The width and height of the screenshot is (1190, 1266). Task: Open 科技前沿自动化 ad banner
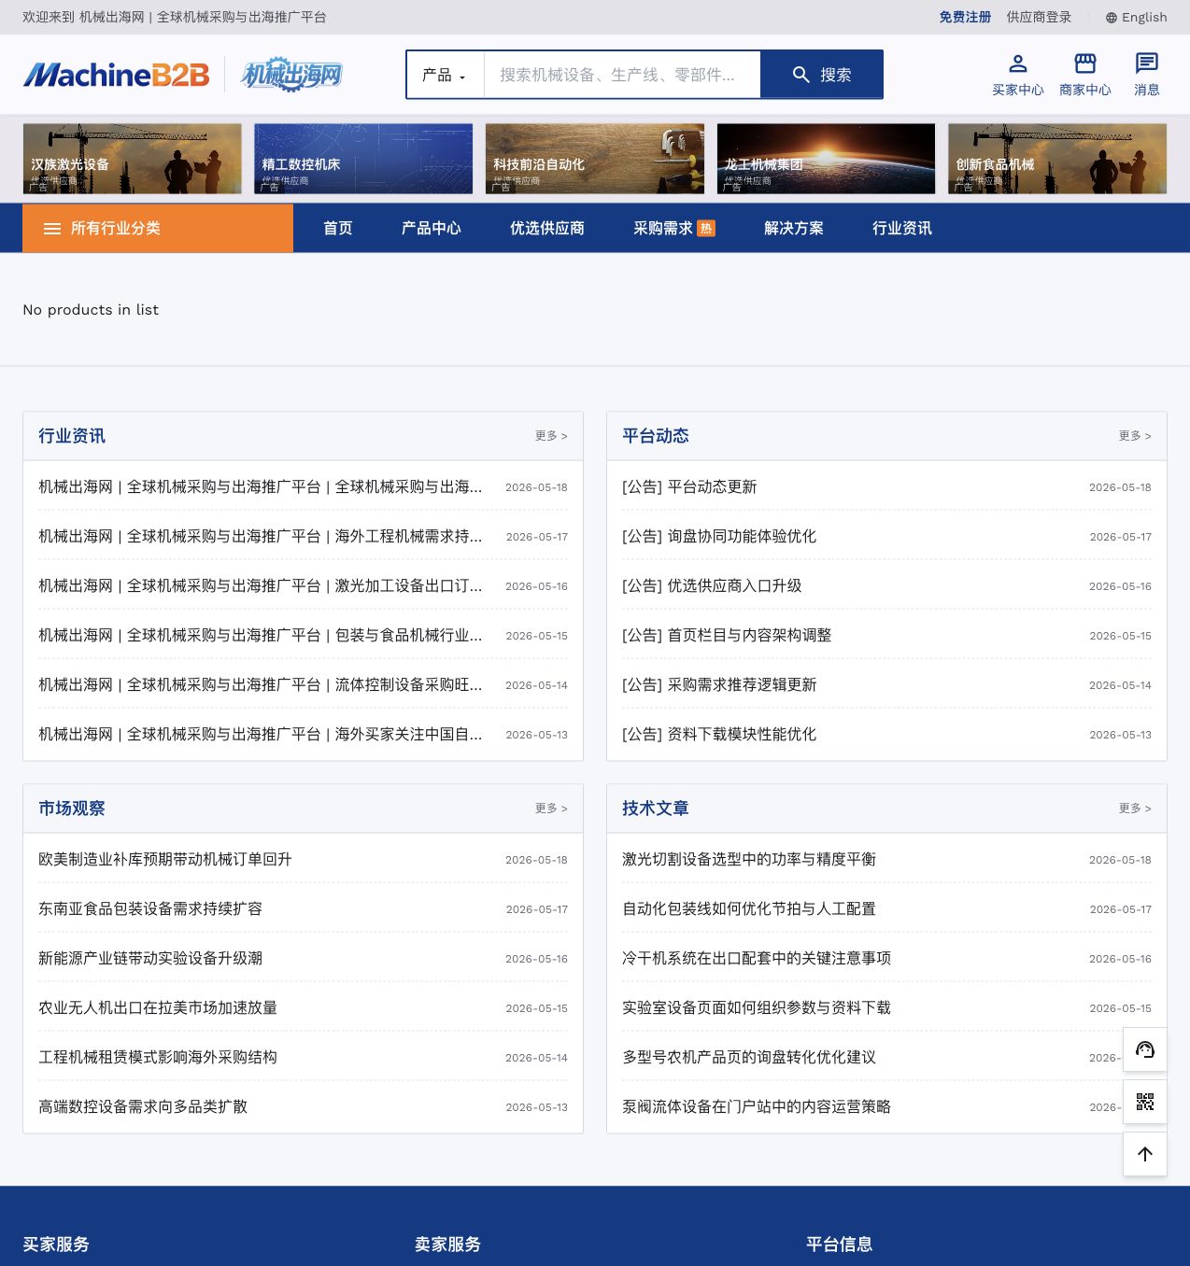pyautogui.click(x=595, y=159)
